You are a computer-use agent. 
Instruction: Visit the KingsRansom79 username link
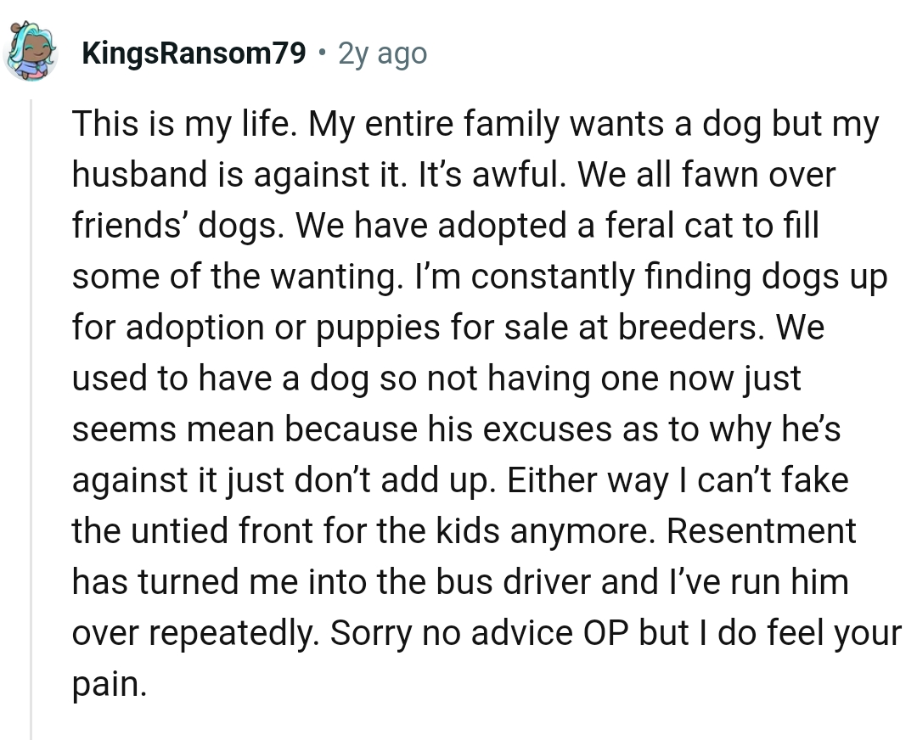click(194, 53)
